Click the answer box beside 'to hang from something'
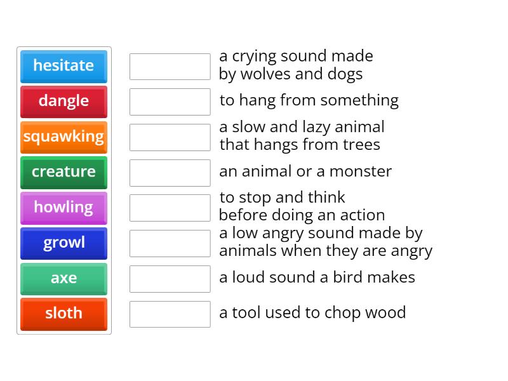The width and height of the screenshot is (508, 381). (x=170, y=100)
